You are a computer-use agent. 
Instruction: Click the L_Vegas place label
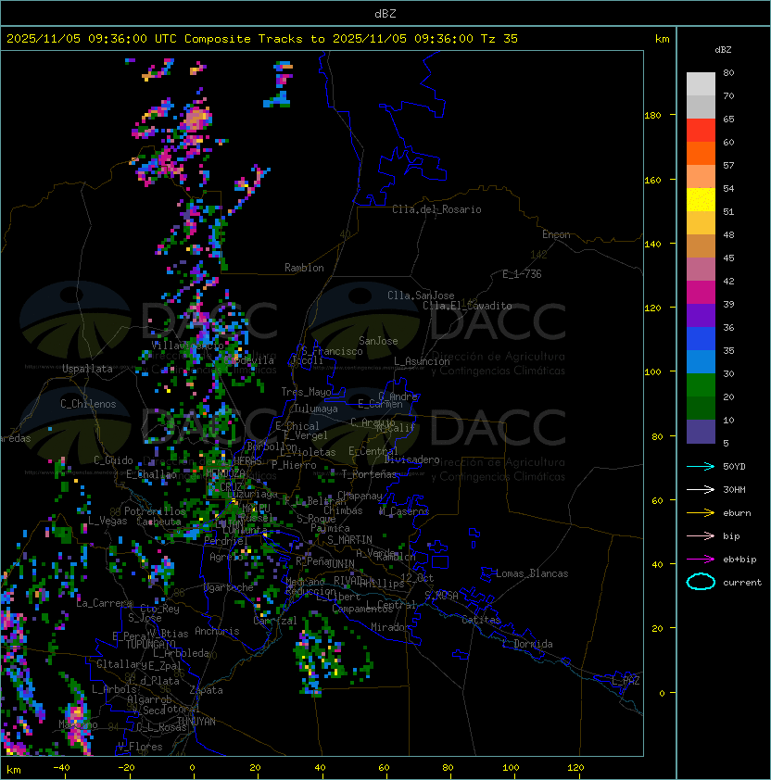(107, 521)
